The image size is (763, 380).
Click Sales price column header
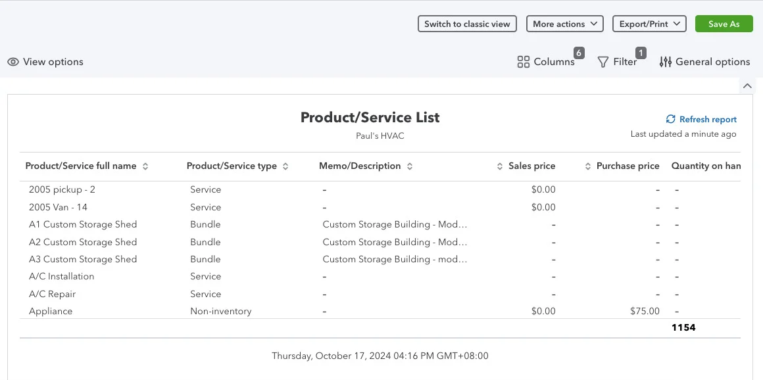coord(532,166)
